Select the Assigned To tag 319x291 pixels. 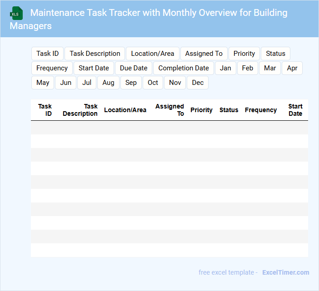pyautogui.click(x=204, y=54)
